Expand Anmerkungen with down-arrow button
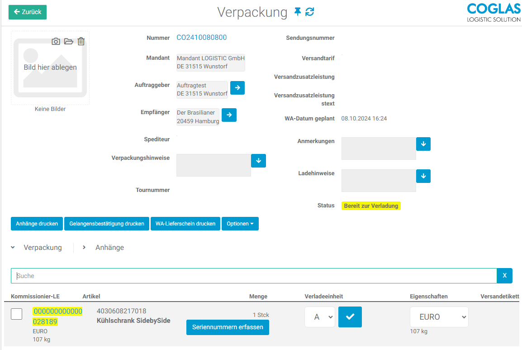The height and width of the screenshot is (350, 522). [x=423, y=144]
